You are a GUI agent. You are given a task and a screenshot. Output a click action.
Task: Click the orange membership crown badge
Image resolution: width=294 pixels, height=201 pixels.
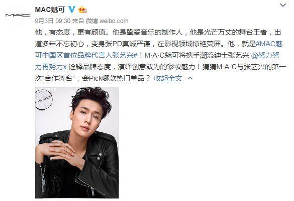point(82,10)
